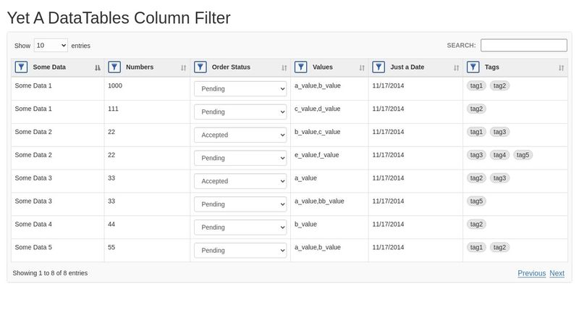Image resolution: width=579 pixels, height=326 pixels.
Task: Focus the Search input field
Action: [523, 45]
